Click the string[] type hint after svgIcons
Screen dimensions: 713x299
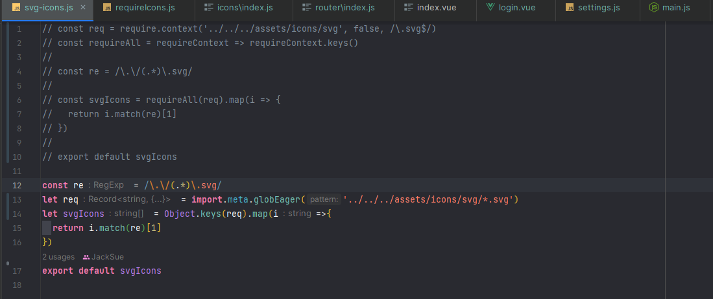pos(128,214)
